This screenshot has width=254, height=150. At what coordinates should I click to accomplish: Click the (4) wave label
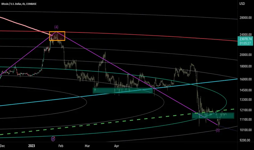click(56, 27)
